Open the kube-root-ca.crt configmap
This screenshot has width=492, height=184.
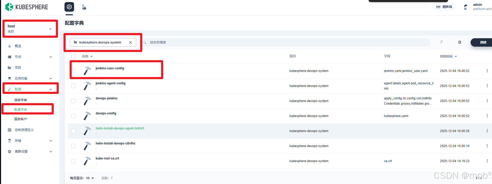pos(107,158)
